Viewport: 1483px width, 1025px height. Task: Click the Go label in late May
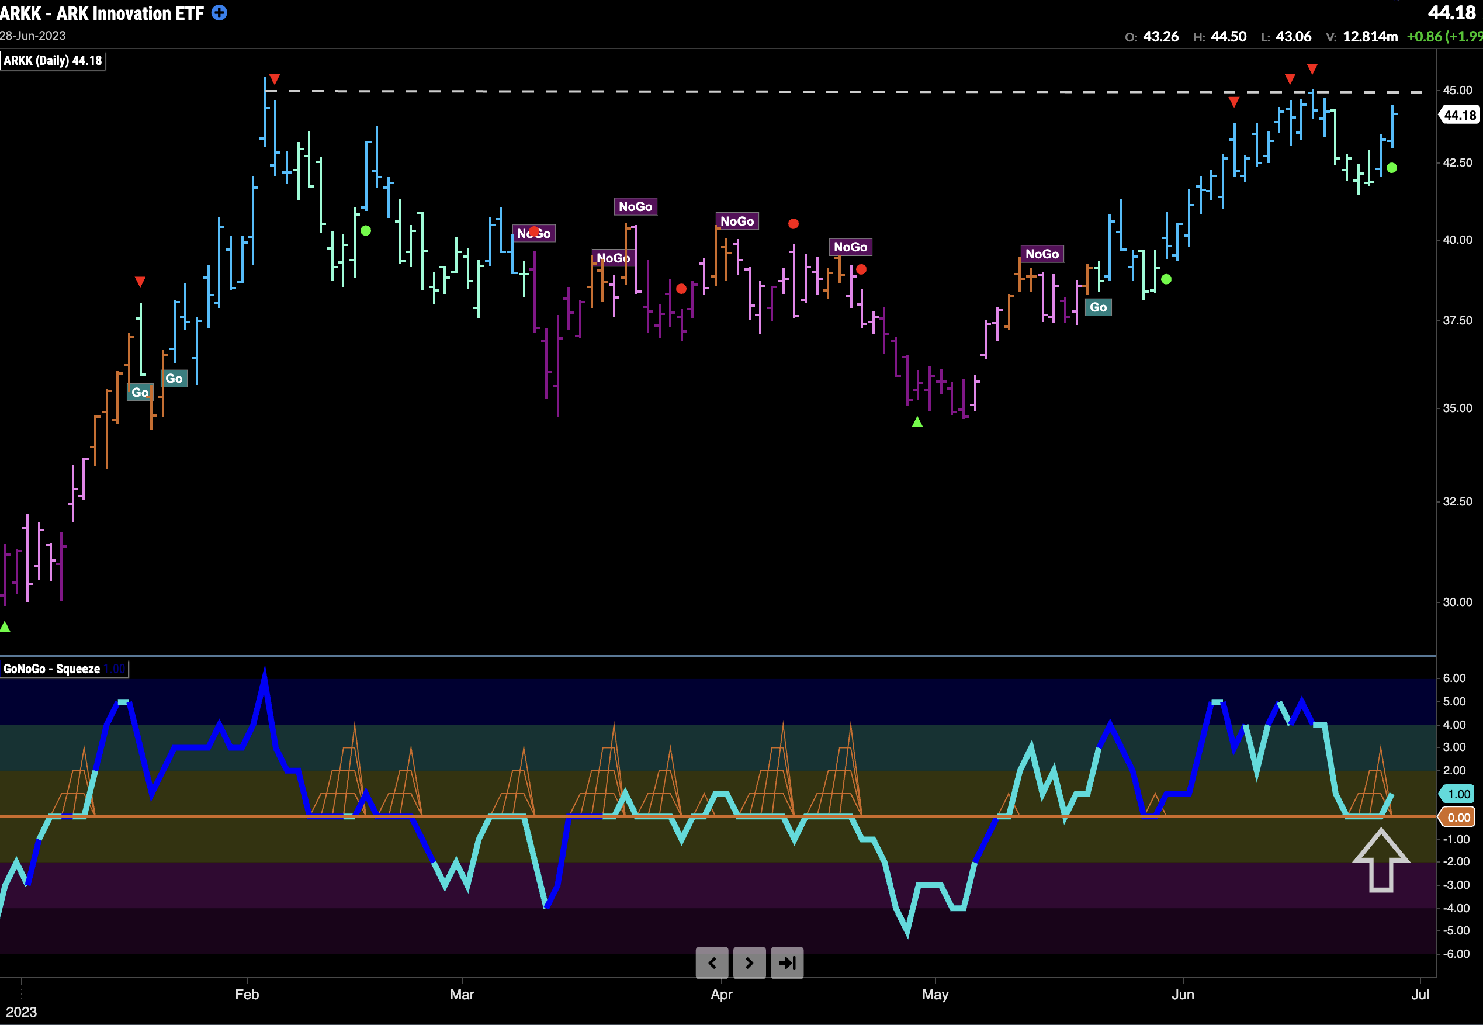tap(1099, 307)
